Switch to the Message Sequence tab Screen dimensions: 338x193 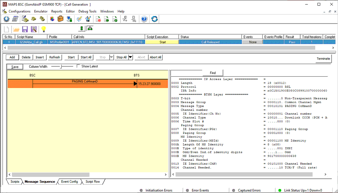40,181
